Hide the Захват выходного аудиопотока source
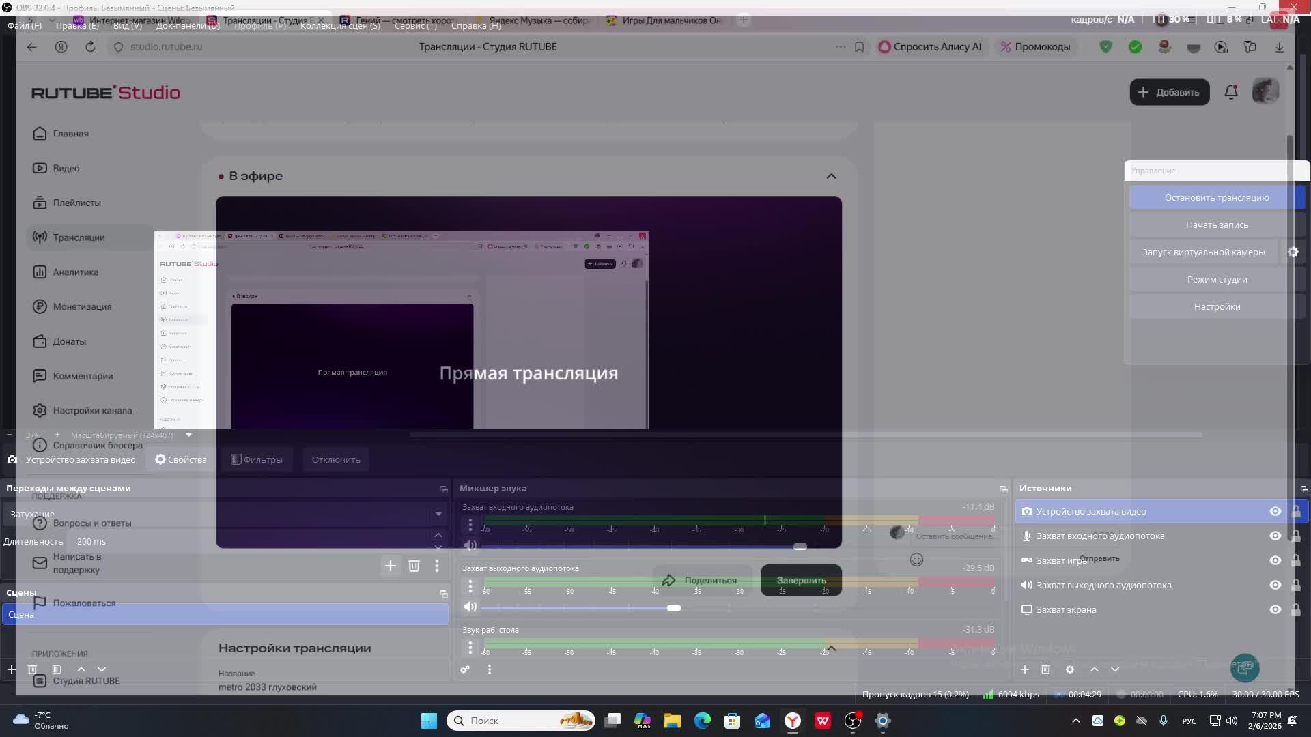This screenshot has height=737, width=1311. click(x=1275, y=585)
